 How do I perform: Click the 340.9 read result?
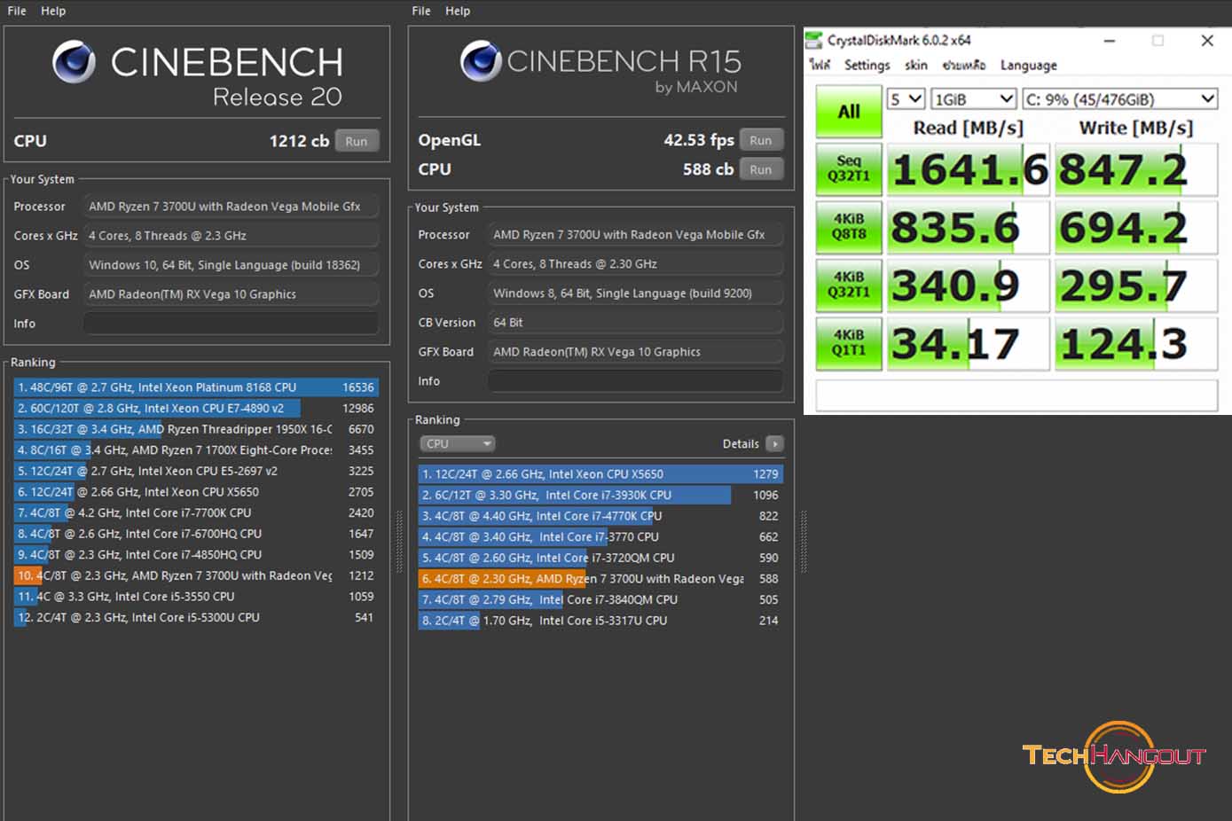point(969,285)
